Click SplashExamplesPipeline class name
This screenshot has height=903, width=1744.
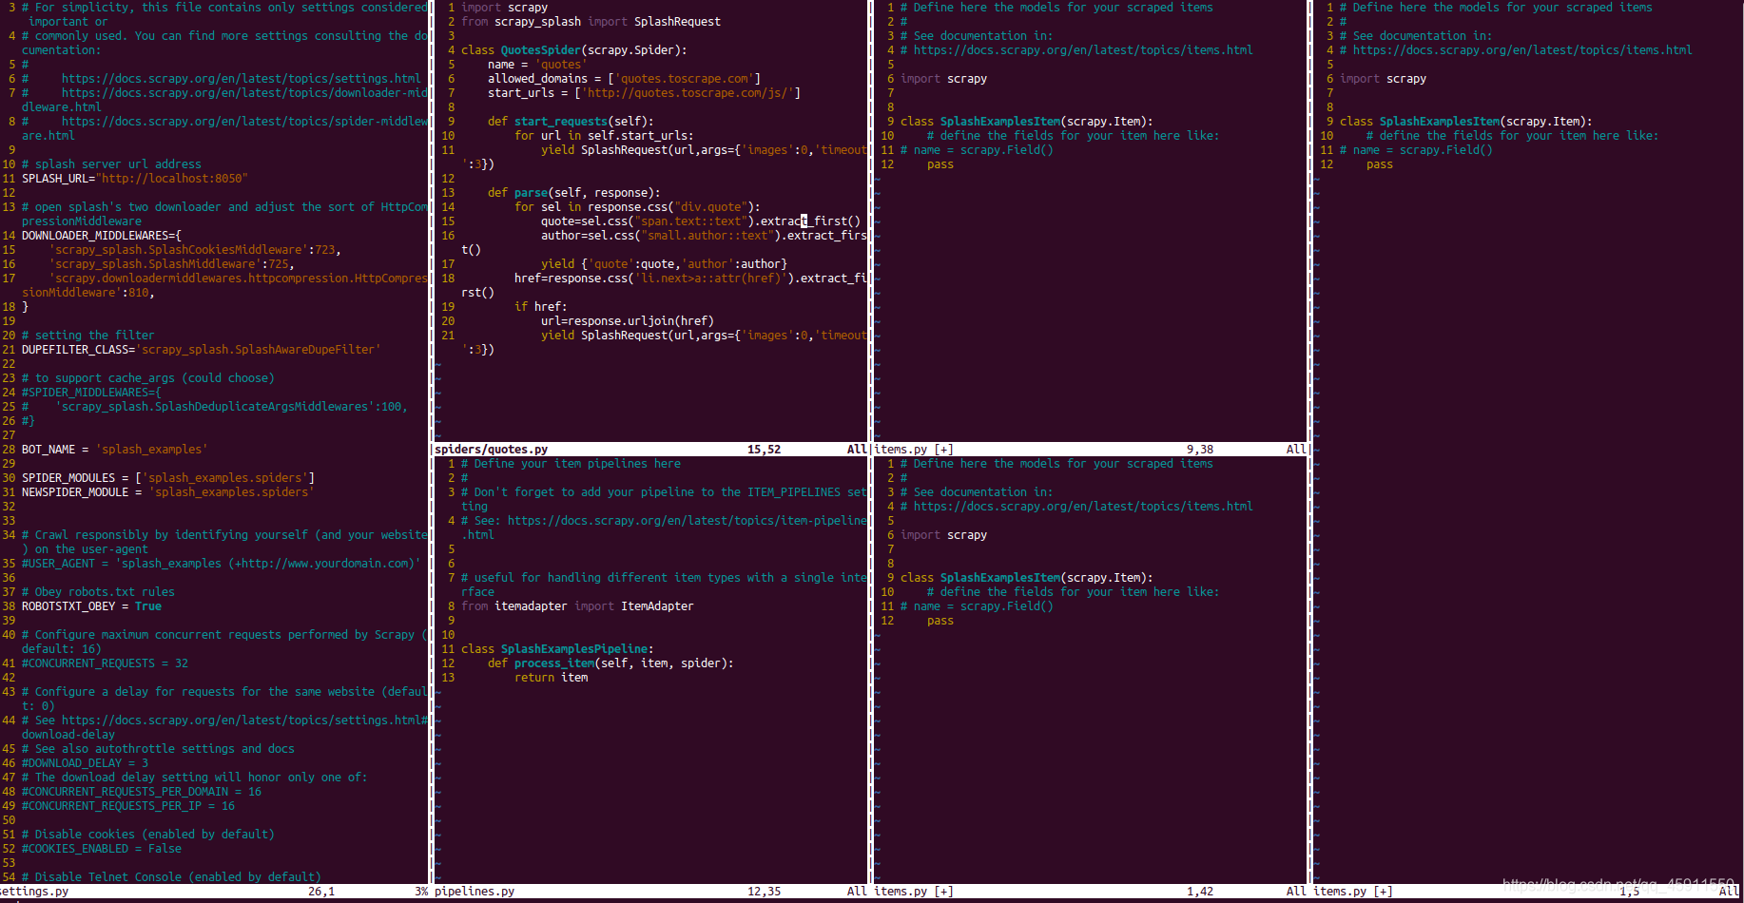point(574,649)
